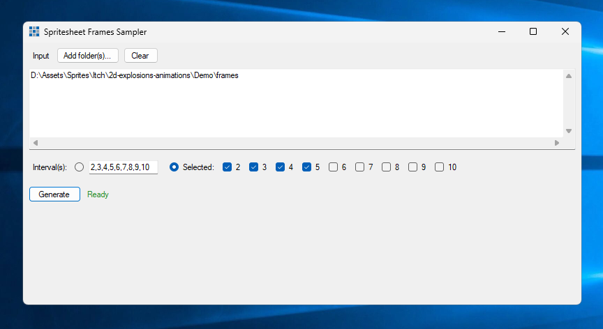Image resolution: width=603 pixels, height=329 pixels.
Task: Maximize the Spritesheet Frames Sampler window
Action: click(x=533, y=31)
